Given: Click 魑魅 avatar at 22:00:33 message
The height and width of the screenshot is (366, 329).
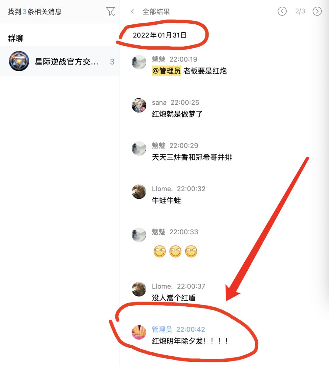Looking at the screenshot, I should click(139, 235).
